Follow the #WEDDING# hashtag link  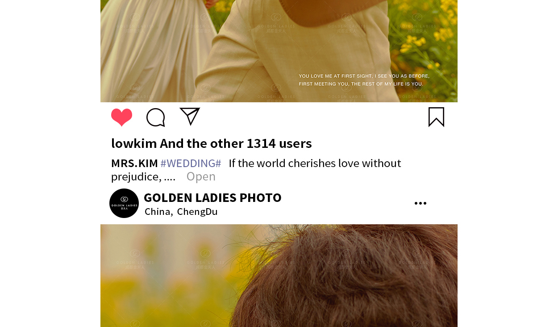[x=191, y=163]
